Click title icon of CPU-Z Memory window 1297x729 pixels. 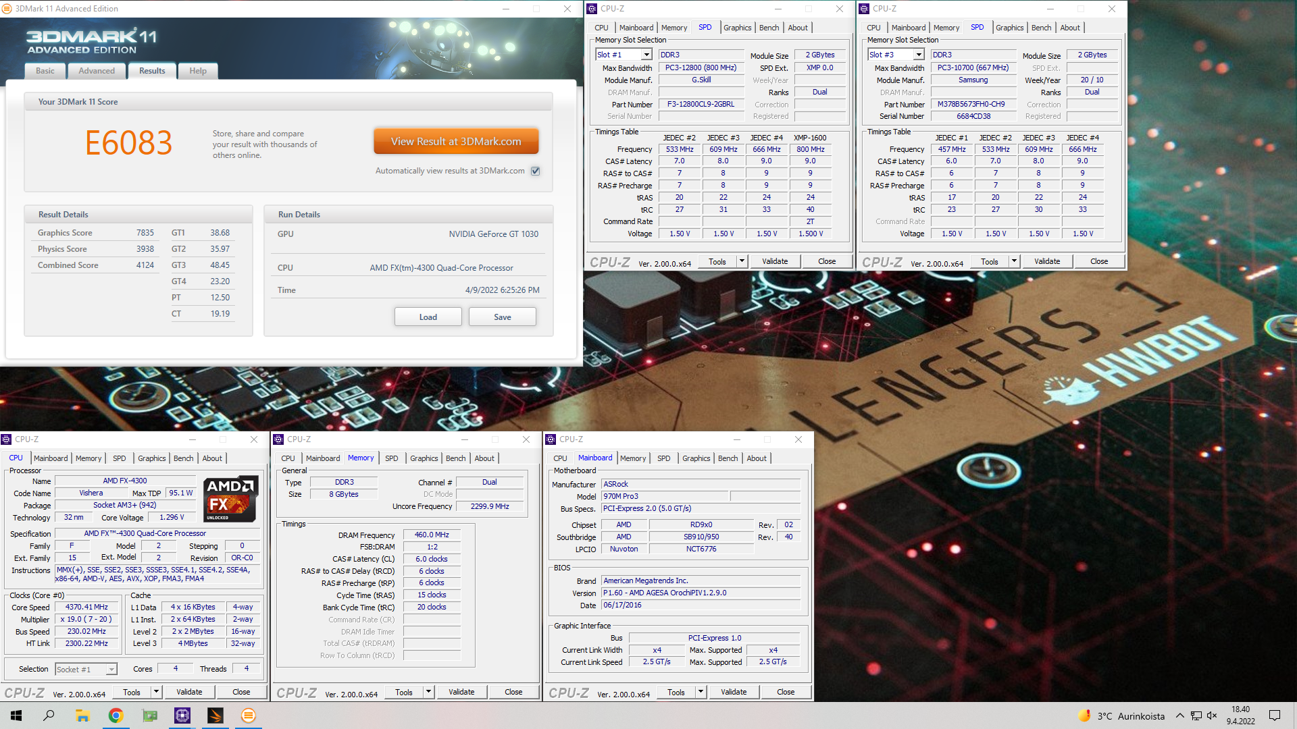pyautogui.click(x=278, y=439)
